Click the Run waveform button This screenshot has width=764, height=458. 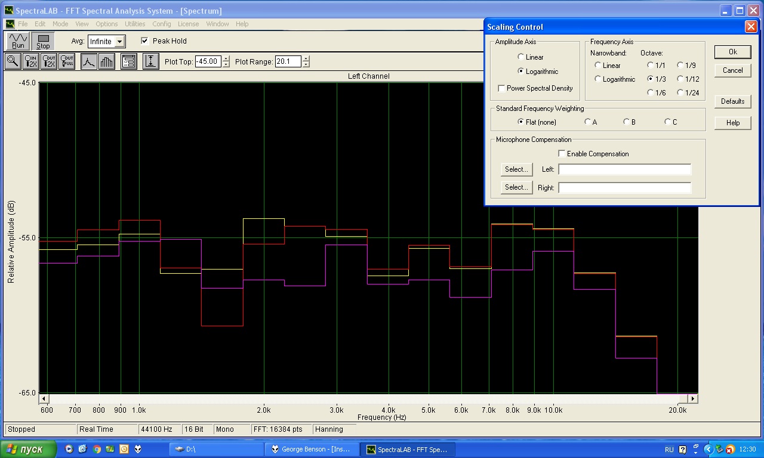(x=19, y=41)
